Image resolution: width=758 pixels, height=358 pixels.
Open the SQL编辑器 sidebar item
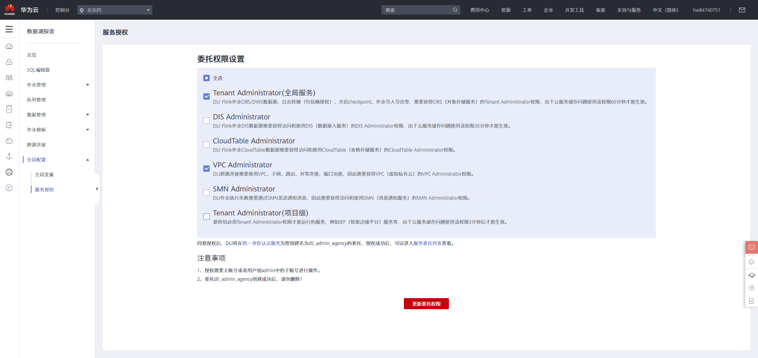[38, 70]
